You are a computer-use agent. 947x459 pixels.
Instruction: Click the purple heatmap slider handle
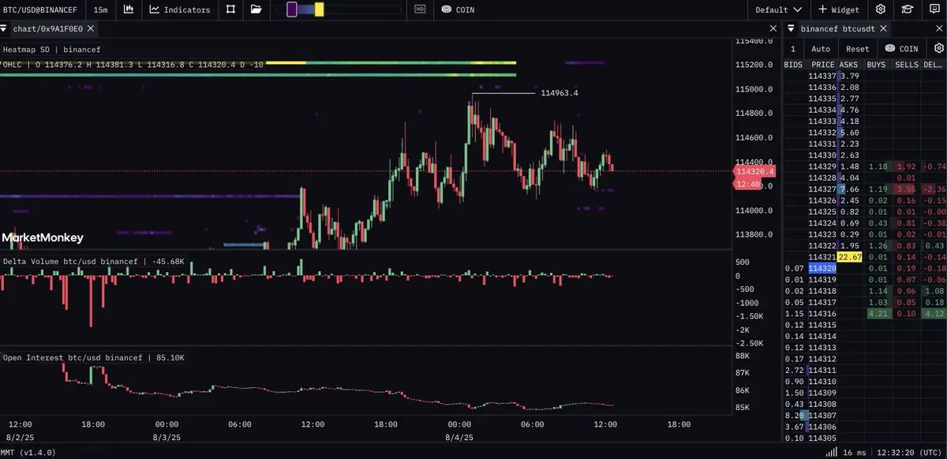[x=291, y=9]
